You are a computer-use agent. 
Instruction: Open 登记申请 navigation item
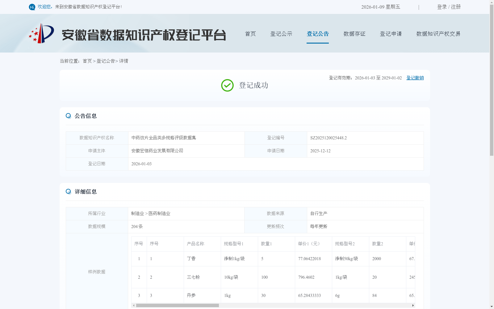pyautogui.click(x=391, y=34)
